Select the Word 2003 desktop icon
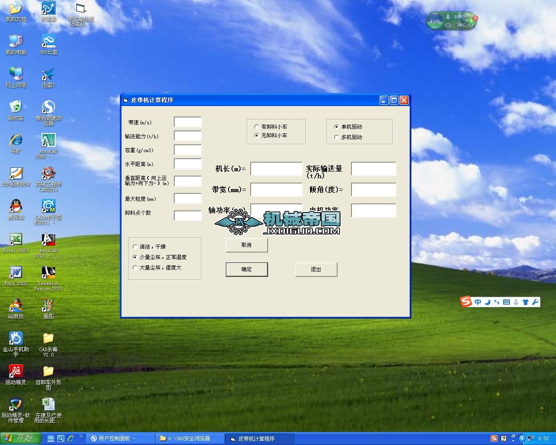This screenshot has width=556, height=445. [x=16, y=276]
